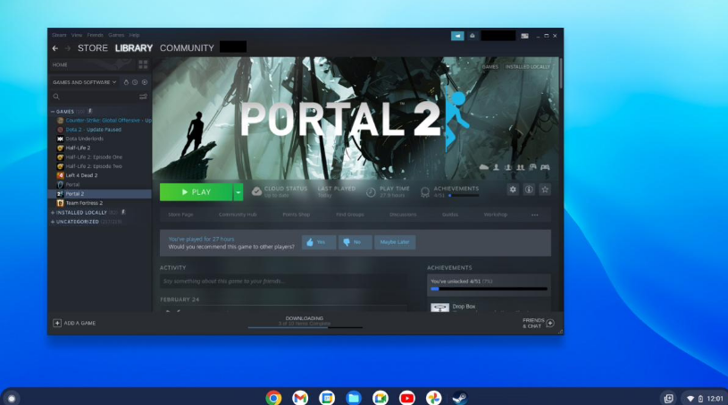Open the View menu
Image resolution: width=728 pixels, height=405 pixels.
[x=77, y=35]
